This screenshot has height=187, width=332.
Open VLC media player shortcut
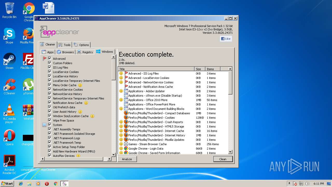click(x=9, y=114)
